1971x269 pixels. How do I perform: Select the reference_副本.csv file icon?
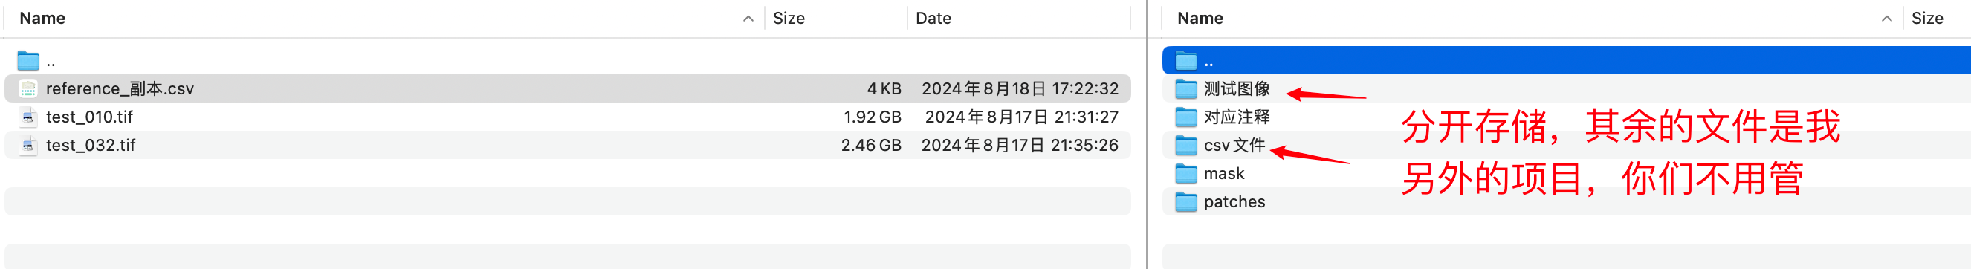tap(28, 88)
